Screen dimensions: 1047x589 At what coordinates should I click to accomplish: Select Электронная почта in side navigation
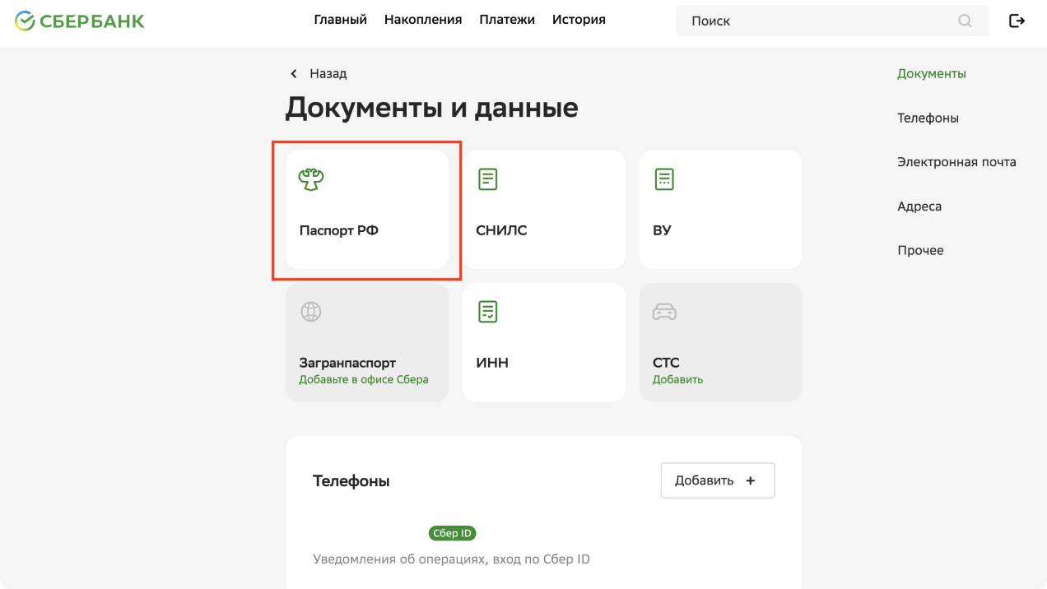pyautogui.click(x=956, y=162)
